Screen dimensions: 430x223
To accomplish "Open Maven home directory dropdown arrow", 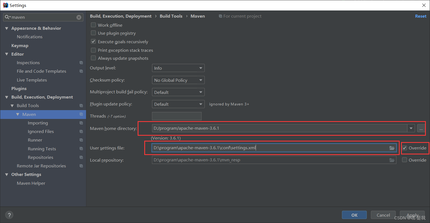I will (x=411, y=128).
